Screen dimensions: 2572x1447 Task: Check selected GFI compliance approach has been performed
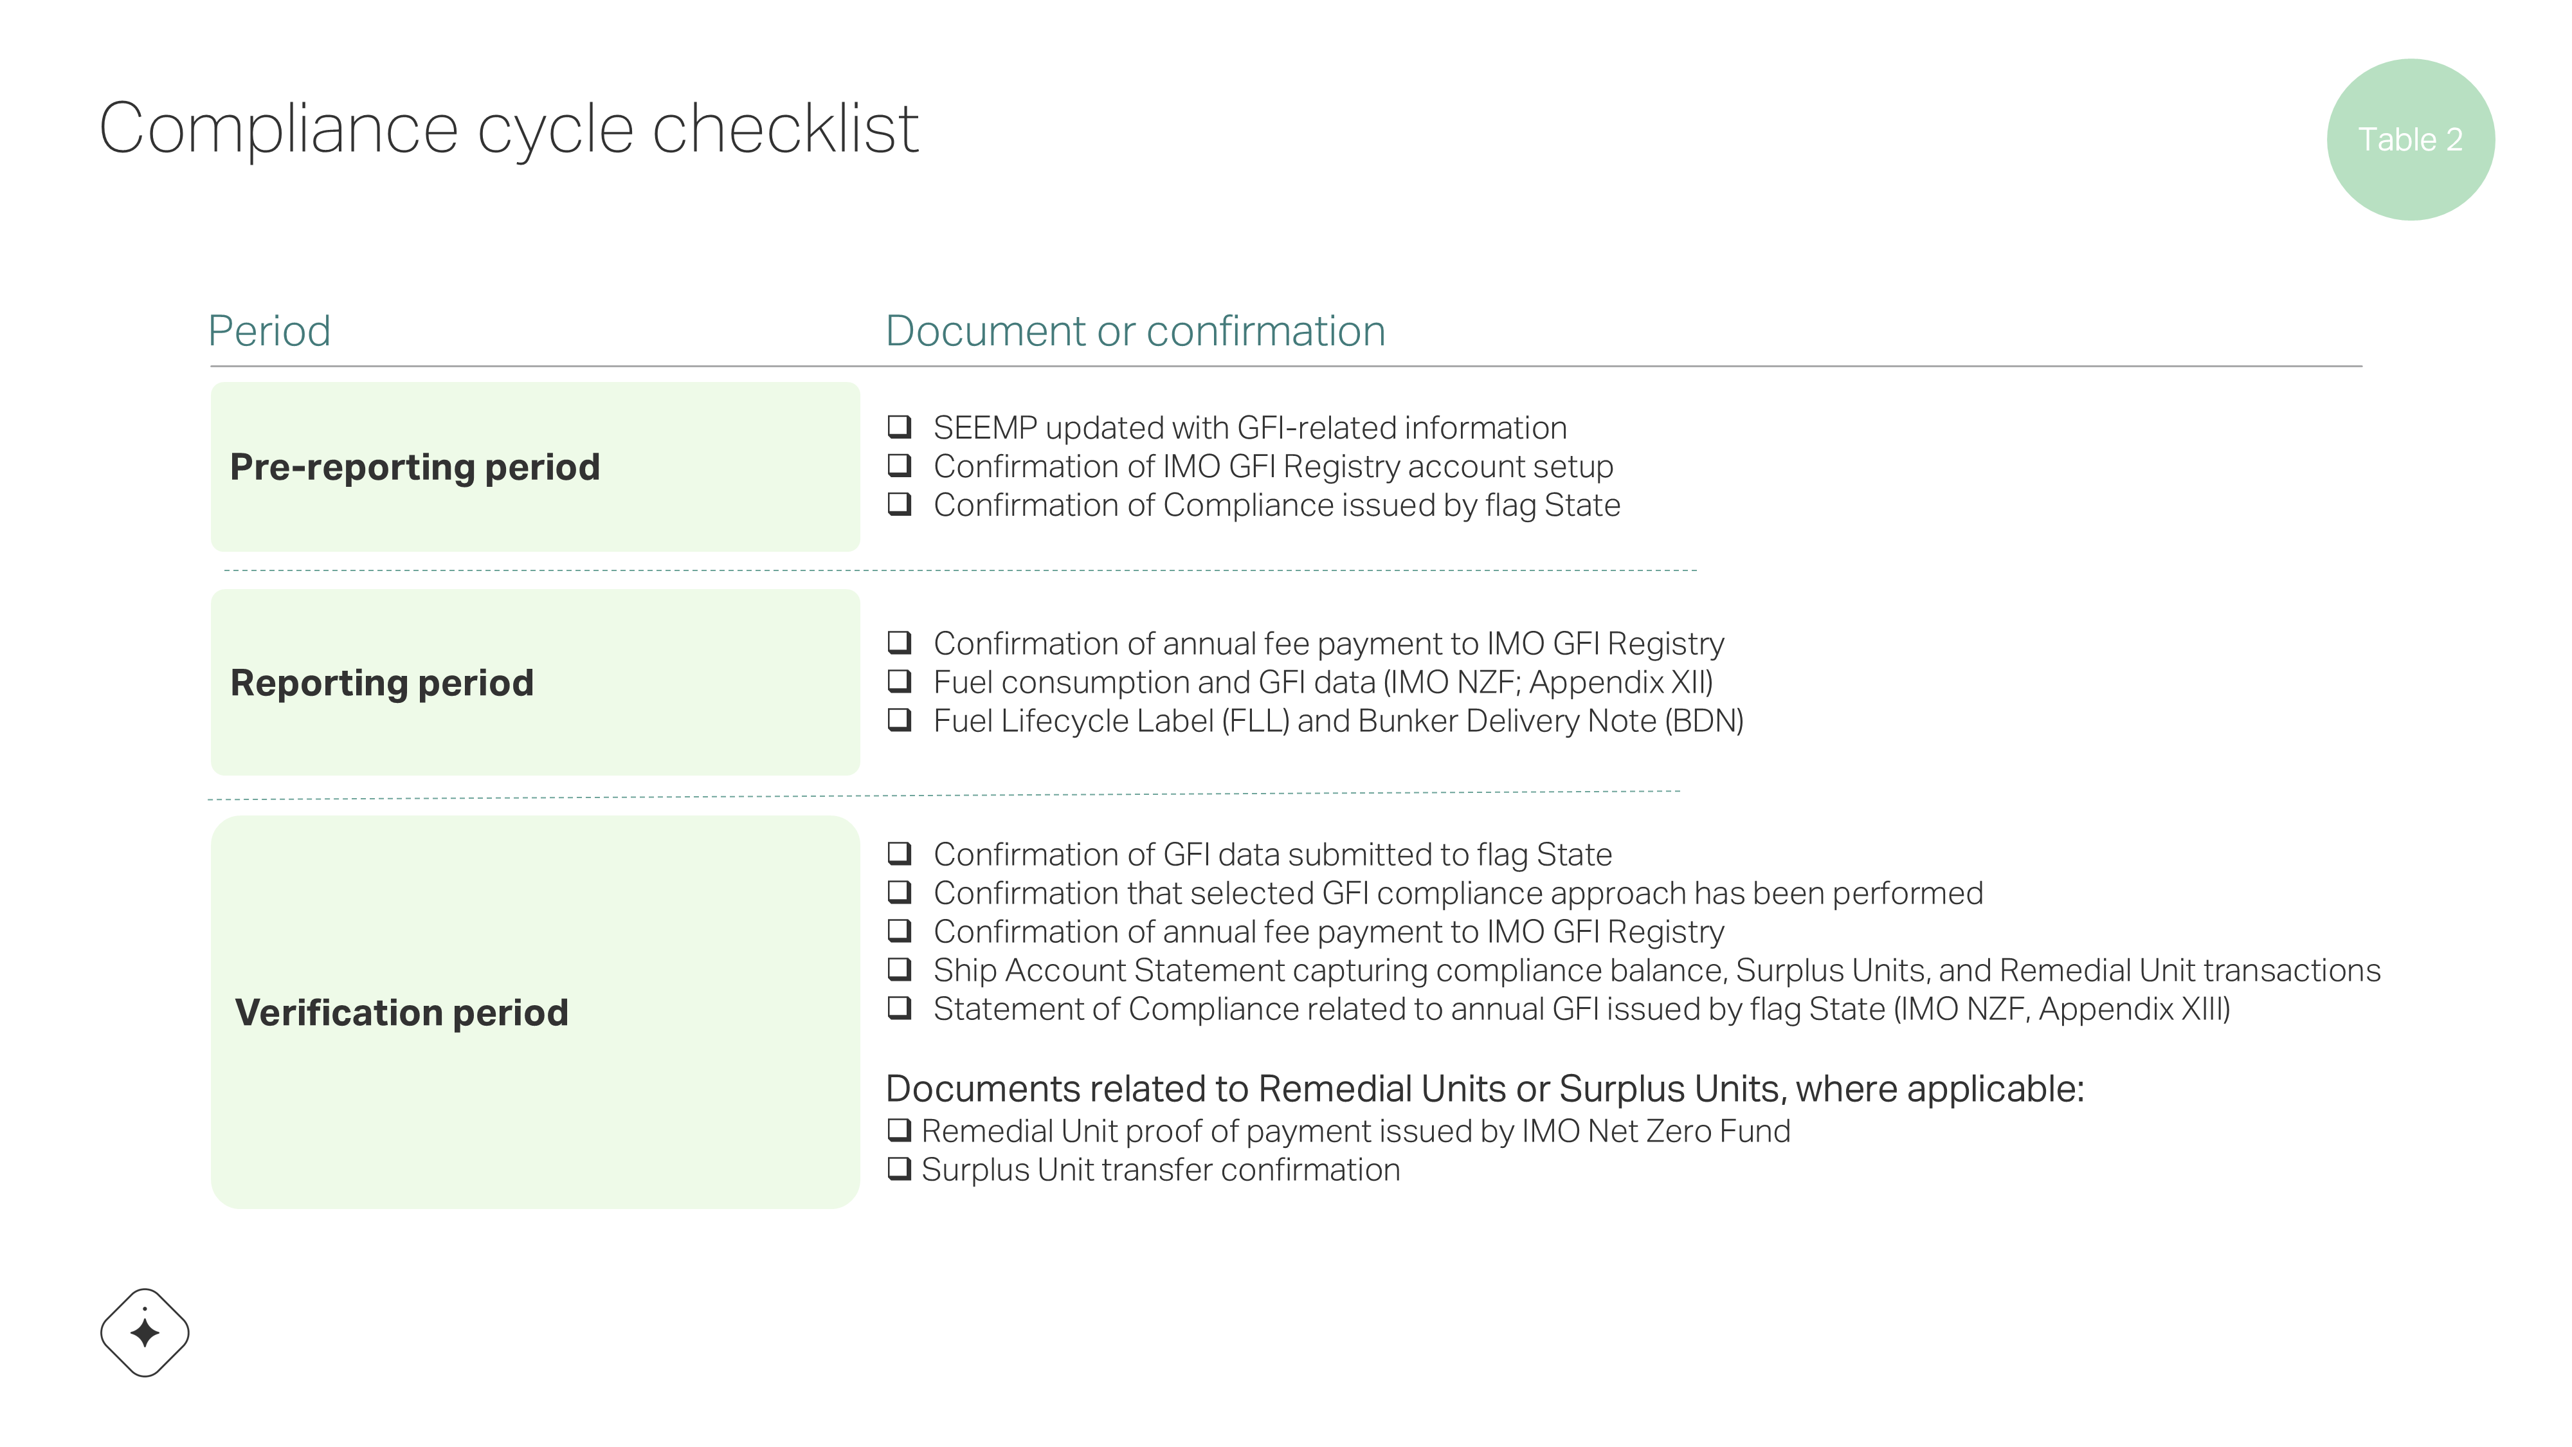coord(900,892)
